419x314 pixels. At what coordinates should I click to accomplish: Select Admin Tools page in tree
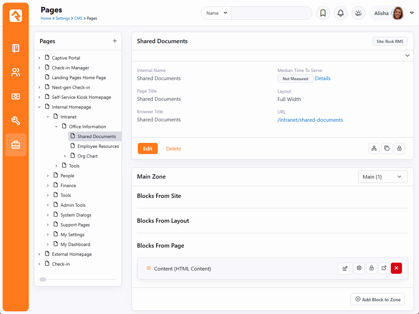[x=73, y=205]
